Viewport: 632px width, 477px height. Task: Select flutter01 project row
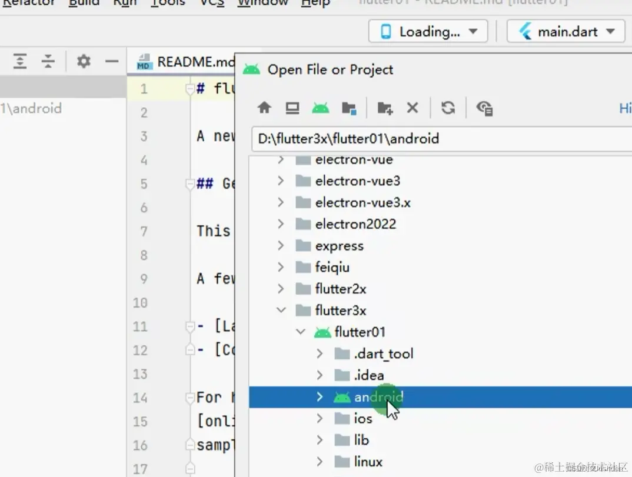[441, 332]
